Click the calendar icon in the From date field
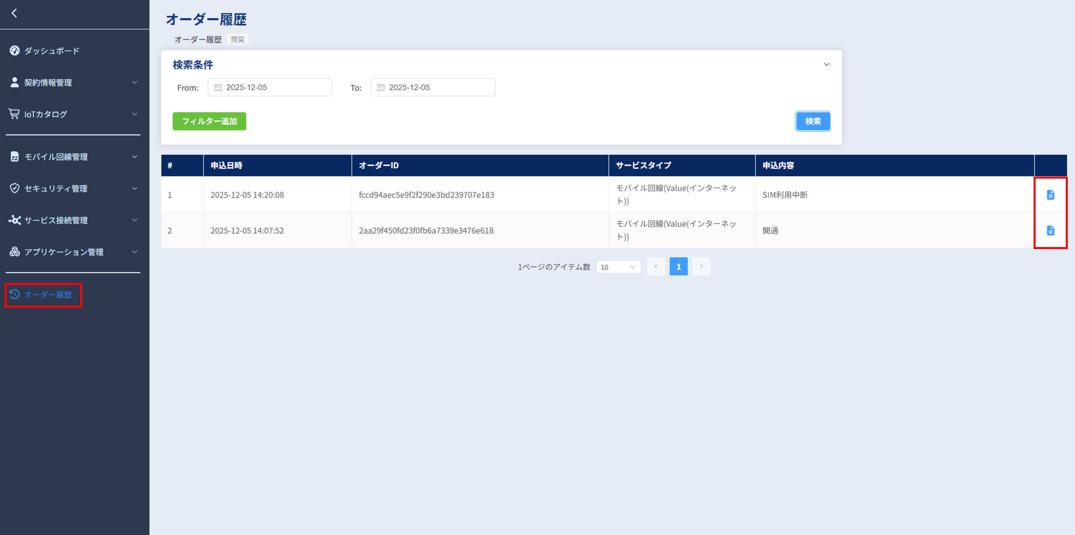Screen dimensions: 1075x535 point(218,88)
